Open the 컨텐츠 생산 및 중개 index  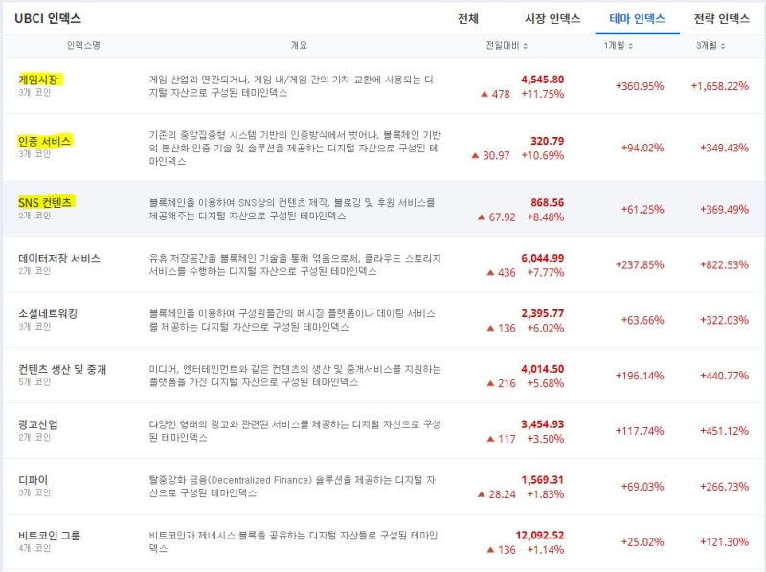pyautogui.click(x=62, y=369)
